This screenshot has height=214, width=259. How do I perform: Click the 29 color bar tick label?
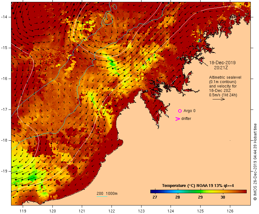[200, 197]
